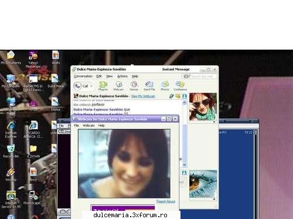The height and width of the screenshot is (219, 293).
Task: Open the Games toolbar icon
Action: click(x=134, y=86)
